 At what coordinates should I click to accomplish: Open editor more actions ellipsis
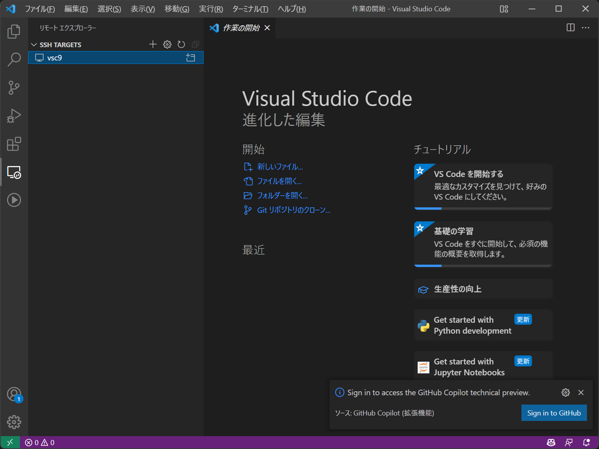coord(585,28)
